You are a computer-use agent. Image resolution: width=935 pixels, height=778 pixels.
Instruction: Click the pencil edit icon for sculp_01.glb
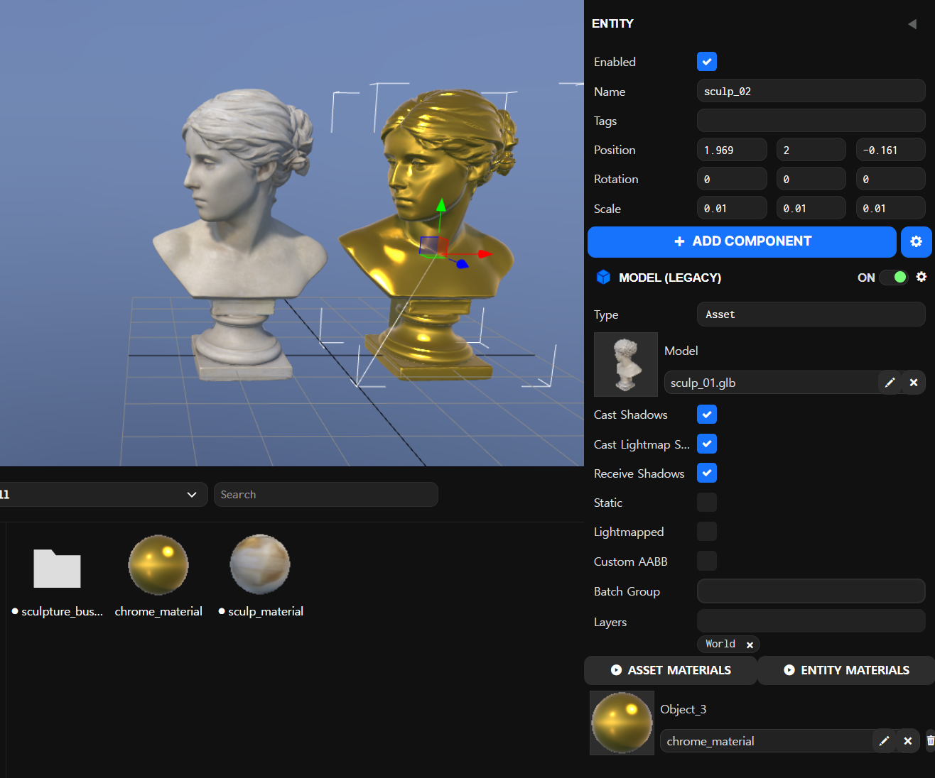tap(890, 383)
